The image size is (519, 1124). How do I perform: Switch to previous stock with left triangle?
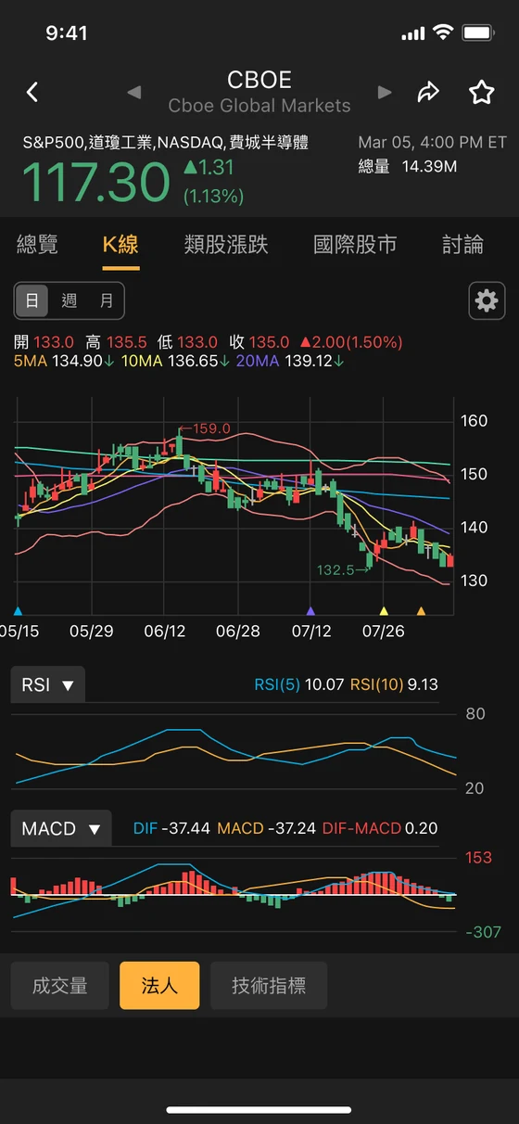[x=134, y=92]
